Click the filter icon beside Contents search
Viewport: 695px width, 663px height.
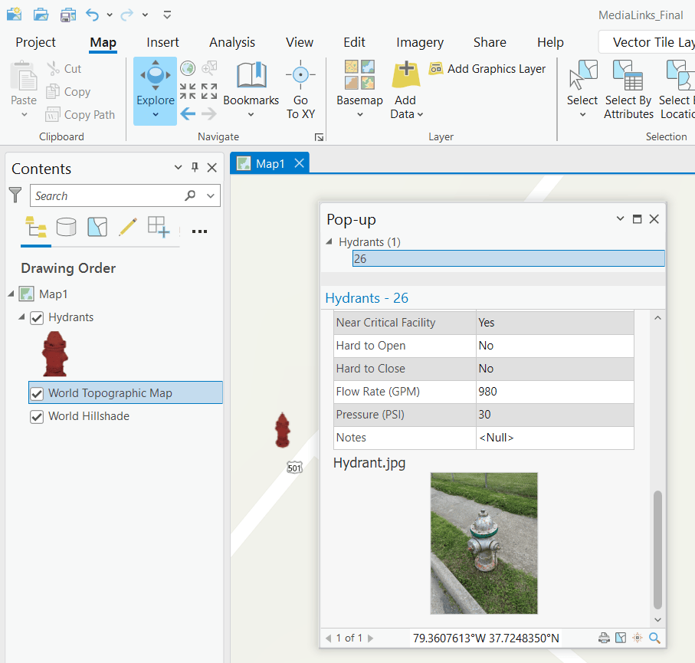(15, 195)
